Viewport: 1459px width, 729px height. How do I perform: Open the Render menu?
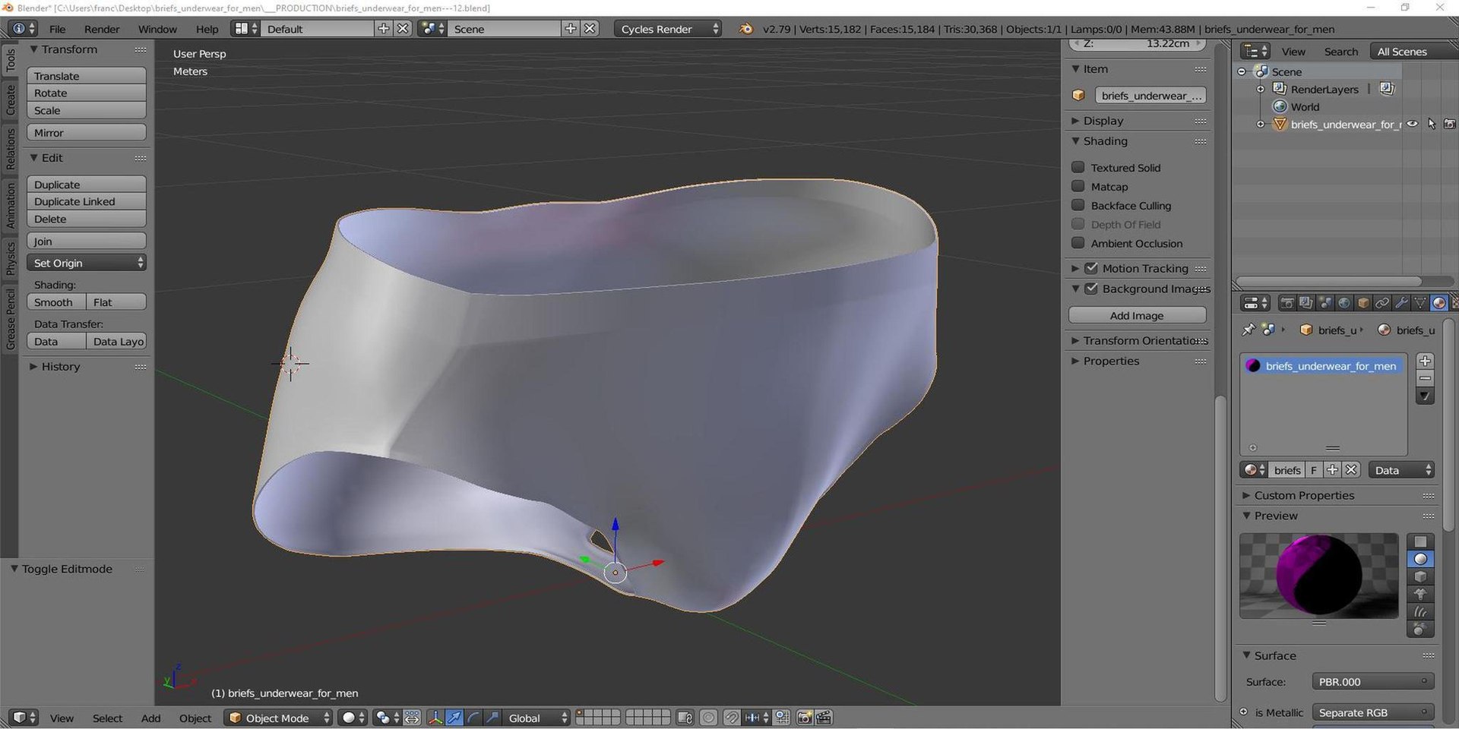click(102, 29)
